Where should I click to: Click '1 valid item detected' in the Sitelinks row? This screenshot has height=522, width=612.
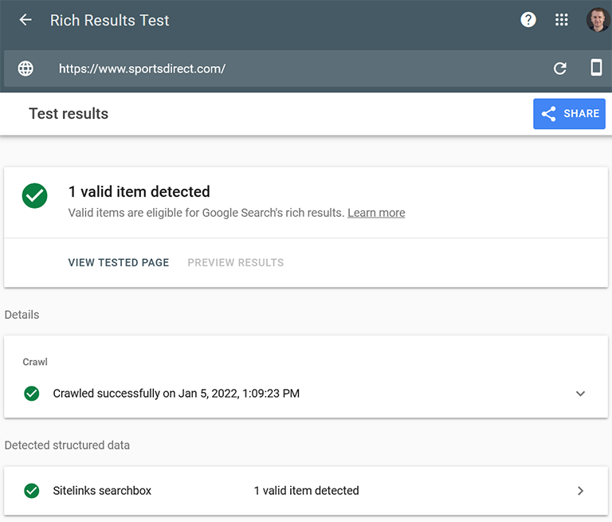[306, 490]
